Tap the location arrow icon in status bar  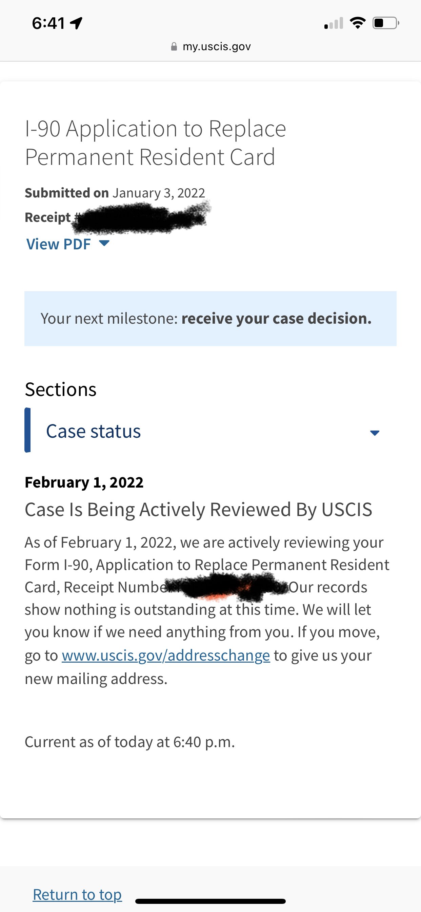[x=76, y=23]
